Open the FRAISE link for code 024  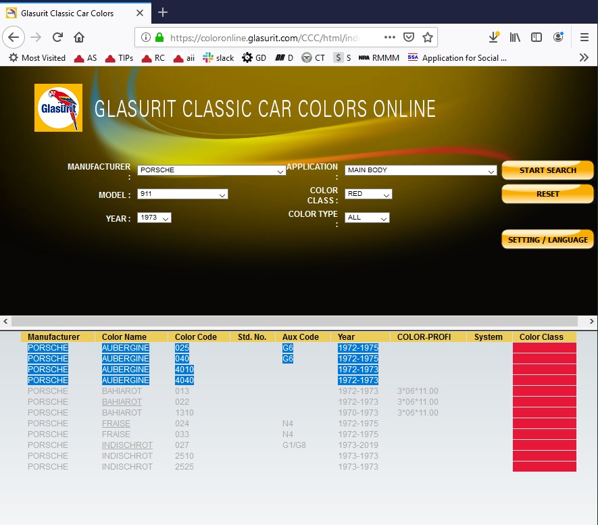pos(116,424)
